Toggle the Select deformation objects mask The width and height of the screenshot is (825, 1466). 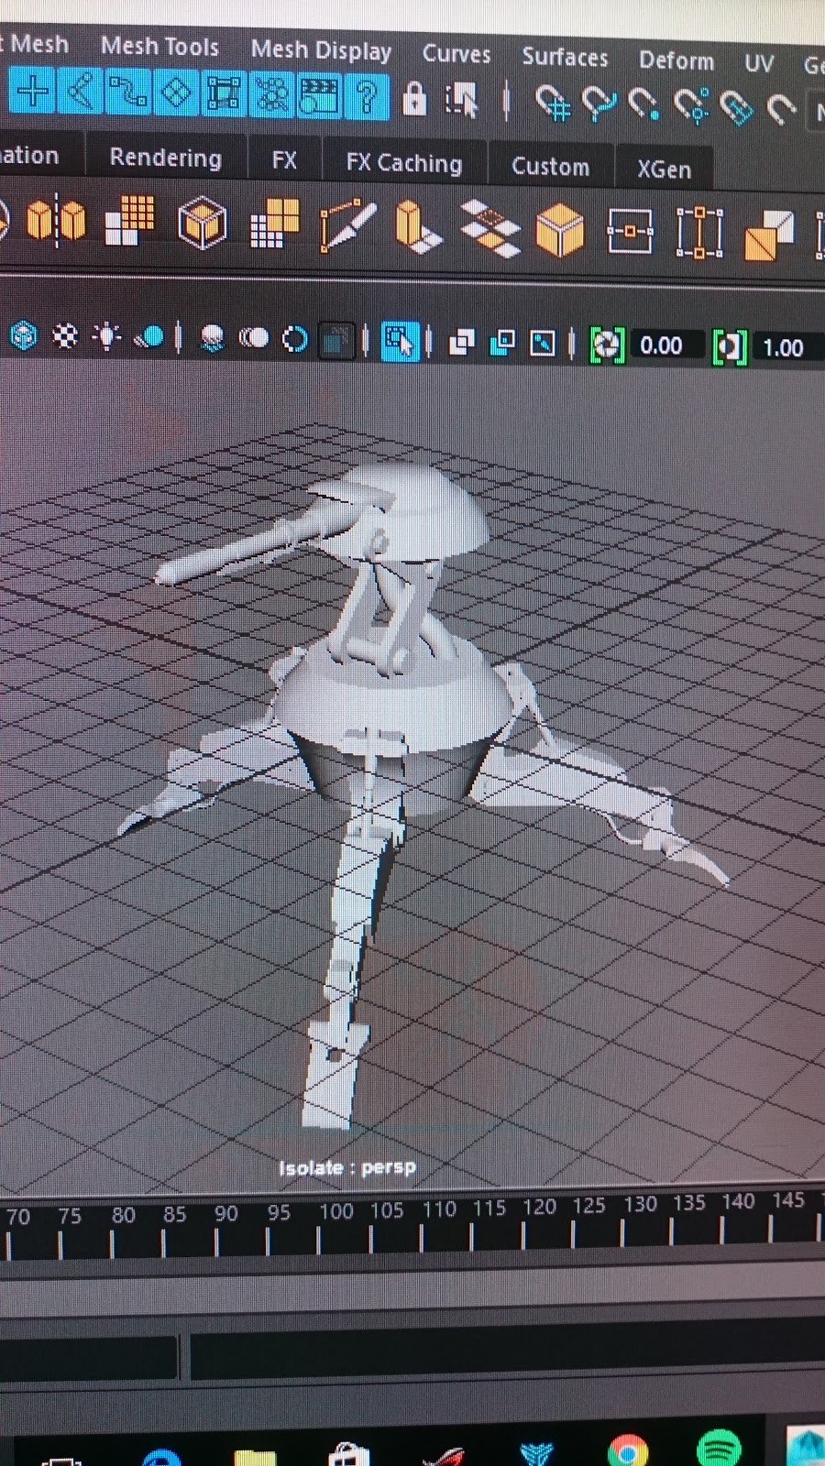(224, 94)
